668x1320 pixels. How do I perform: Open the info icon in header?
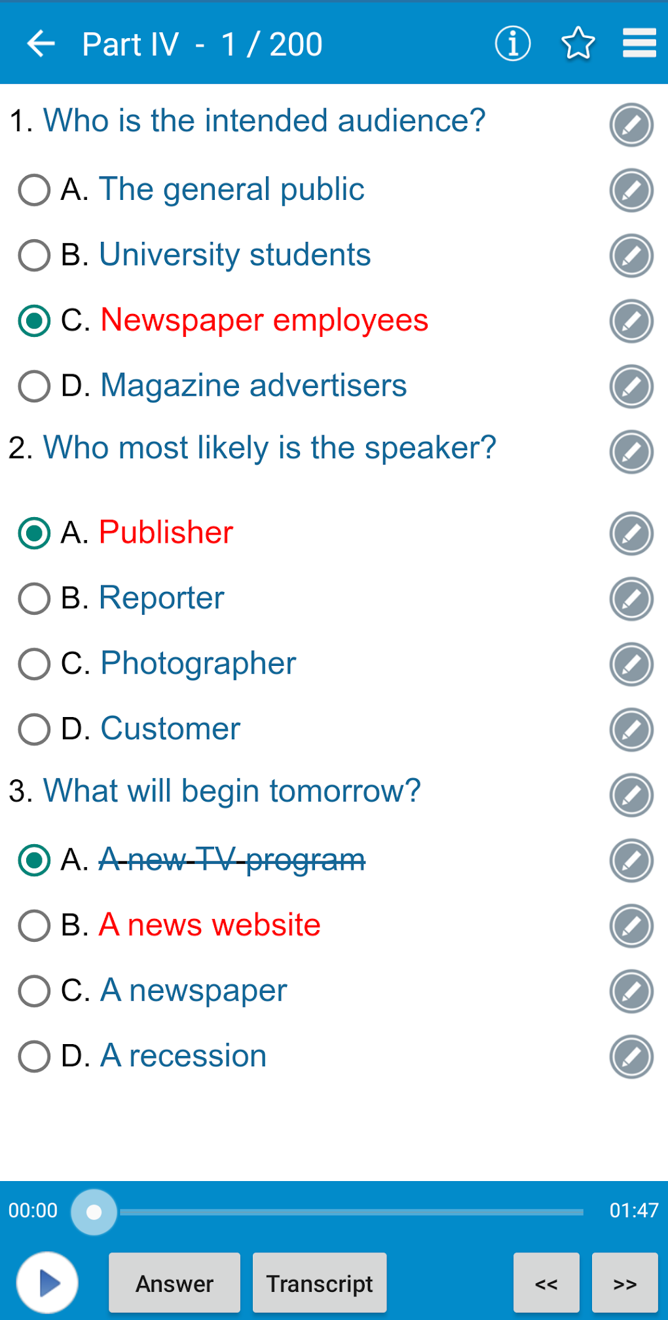[512, 44]
